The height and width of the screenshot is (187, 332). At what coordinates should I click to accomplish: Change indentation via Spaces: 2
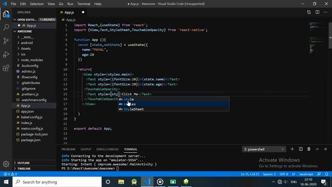(269, 174)
